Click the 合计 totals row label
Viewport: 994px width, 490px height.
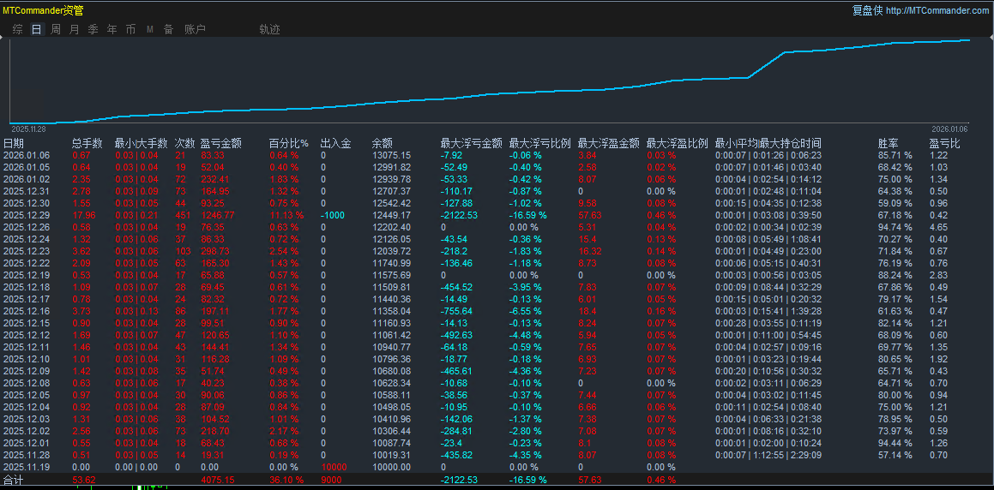pyautogui.click(x=14, y=480)
